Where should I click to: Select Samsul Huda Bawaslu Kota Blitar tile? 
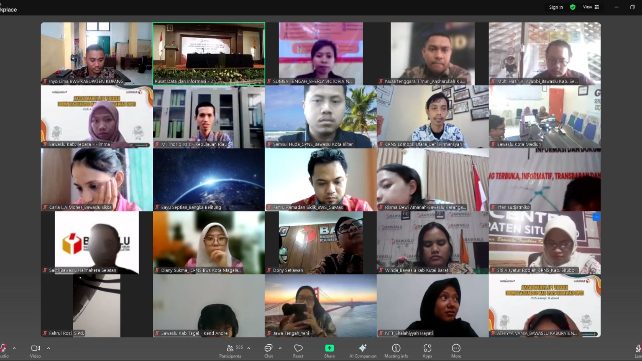click(321, 117)
